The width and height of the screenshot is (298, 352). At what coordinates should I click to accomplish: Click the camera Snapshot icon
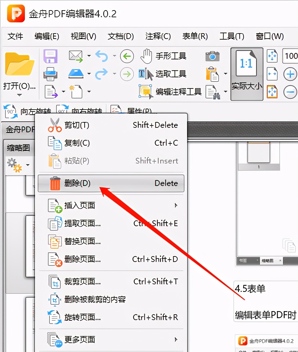coord(212,56)
